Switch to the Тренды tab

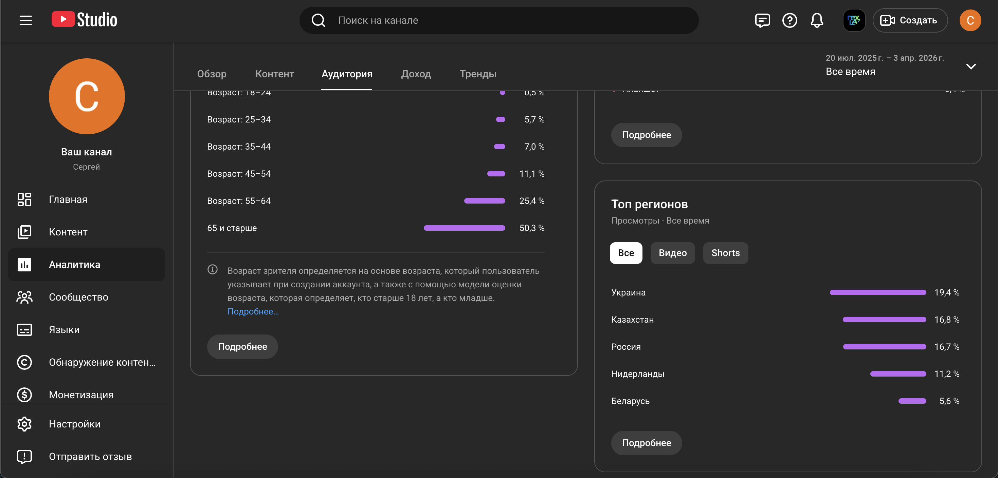pos(478,74)
